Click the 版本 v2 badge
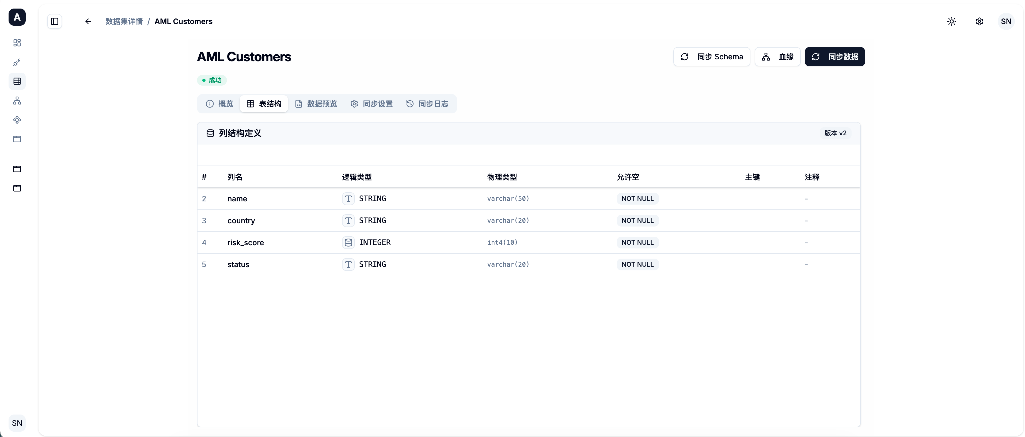 pyautogui.click(x=835, y=133)
